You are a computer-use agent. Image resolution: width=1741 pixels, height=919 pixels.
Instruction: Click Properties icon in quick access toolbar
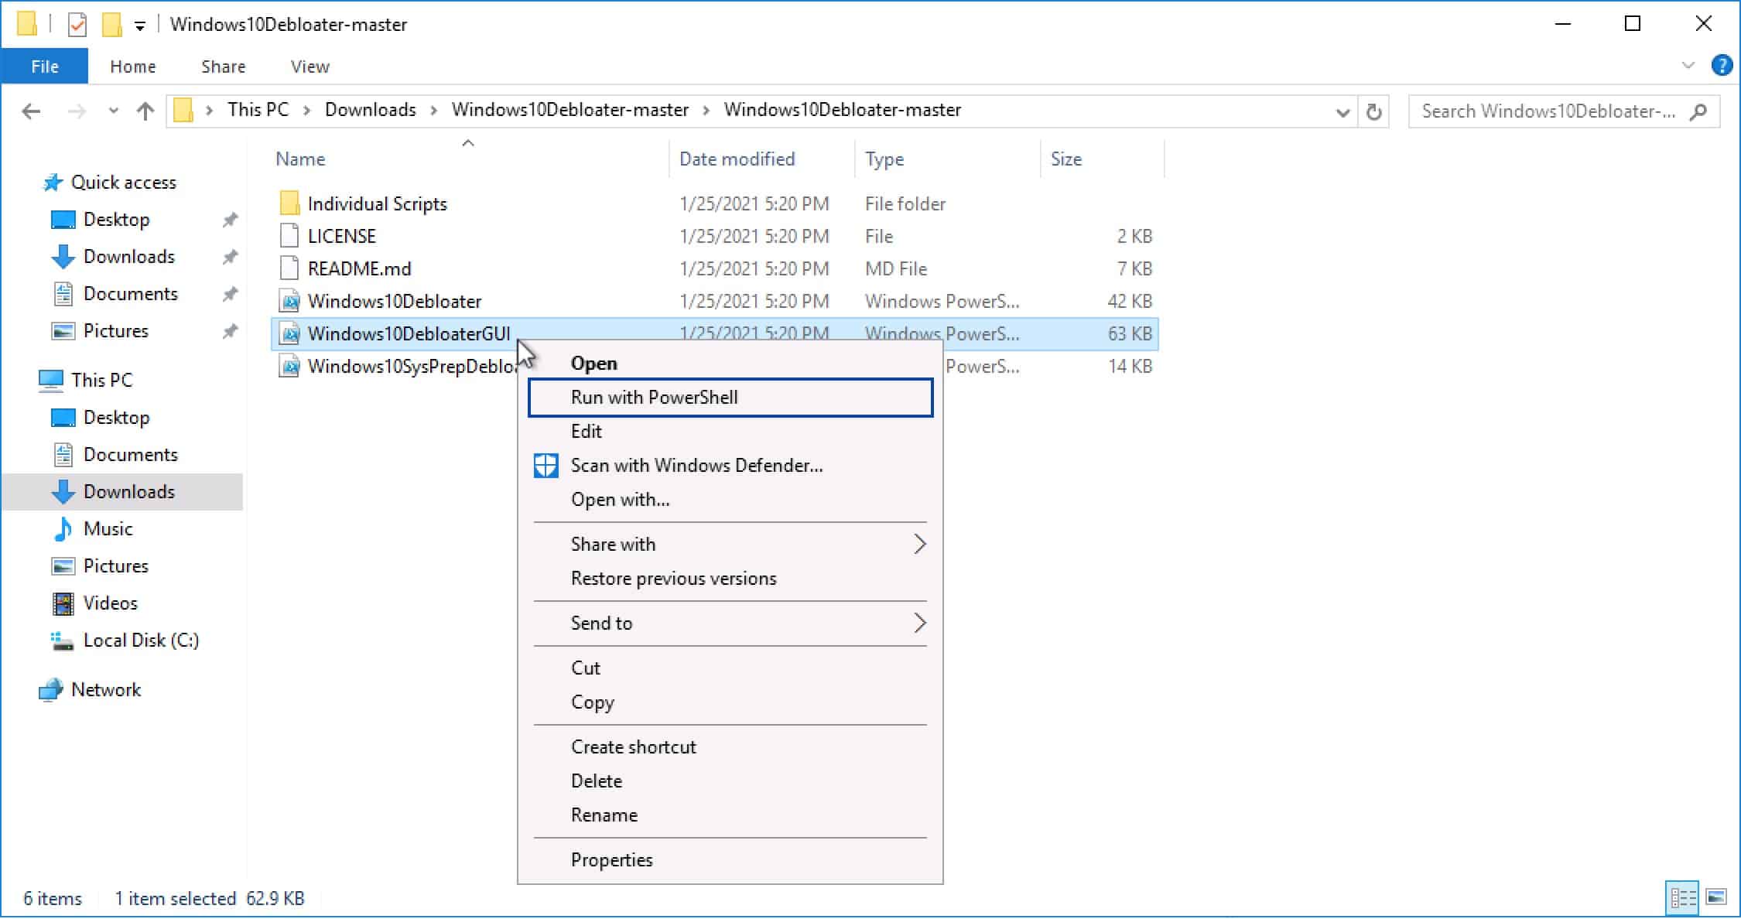(77, 25)
